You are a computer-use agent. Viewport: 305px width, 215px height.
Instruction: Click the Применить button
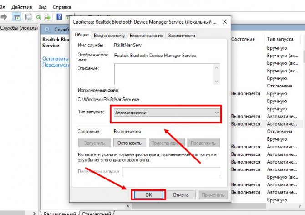click(x=213, y=195)
